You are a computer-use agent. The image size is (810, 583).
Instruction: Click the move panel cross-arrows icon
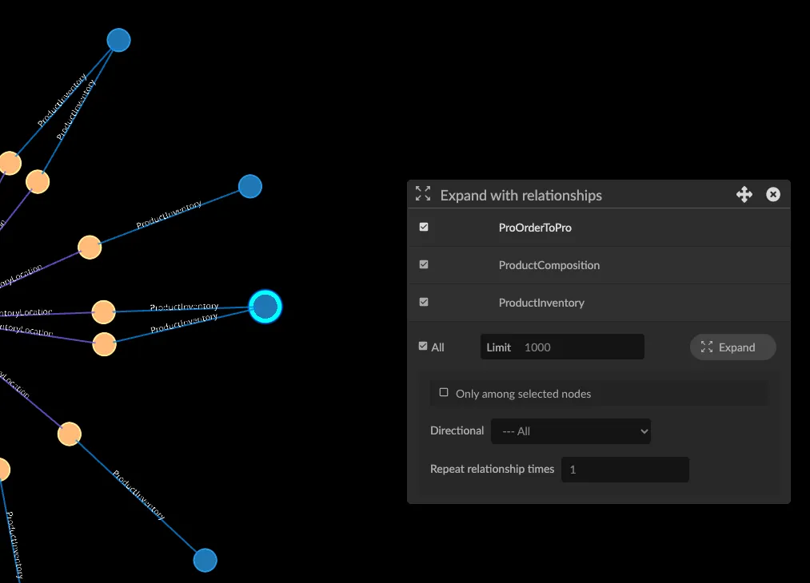pos(744,195)
